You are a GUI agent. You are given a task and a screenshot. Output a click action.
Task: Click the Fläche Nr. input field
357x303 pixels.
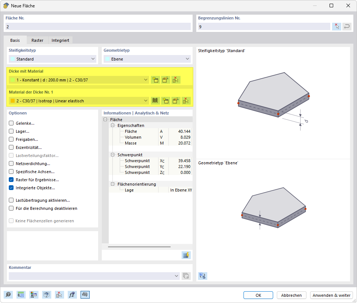click(x=98, y=26)
